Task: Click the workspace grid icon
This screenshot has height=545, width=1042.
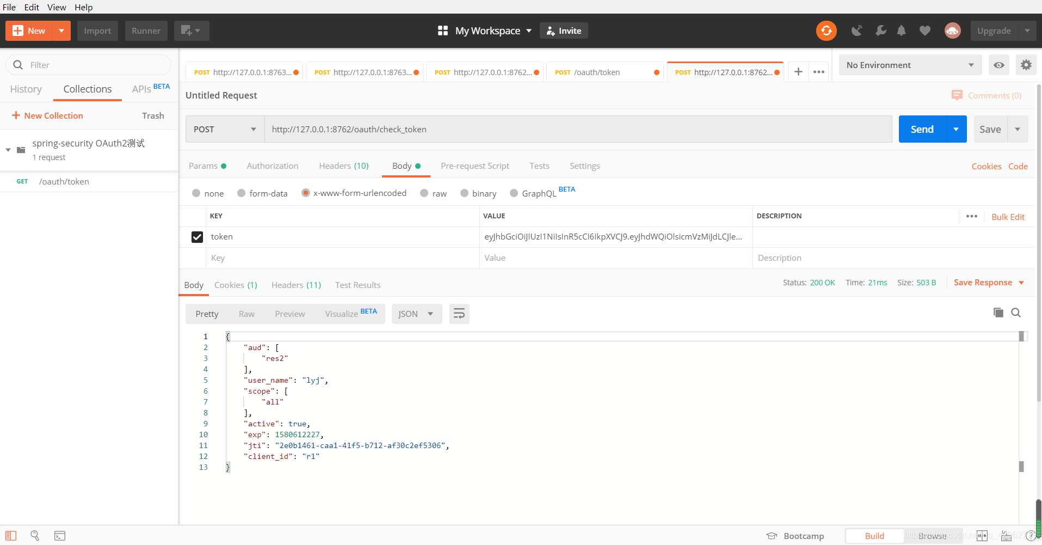Action: (x=443, y=30)
